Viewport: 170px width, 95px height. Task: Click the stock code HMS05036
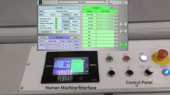(73, 32)
